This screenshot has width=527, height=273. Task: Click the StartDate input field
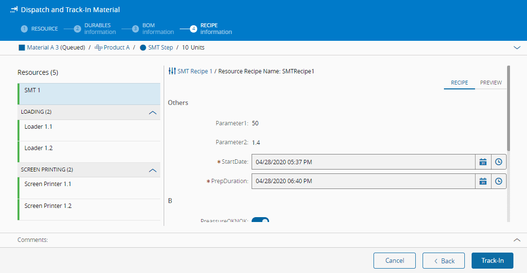click(363, 162)
